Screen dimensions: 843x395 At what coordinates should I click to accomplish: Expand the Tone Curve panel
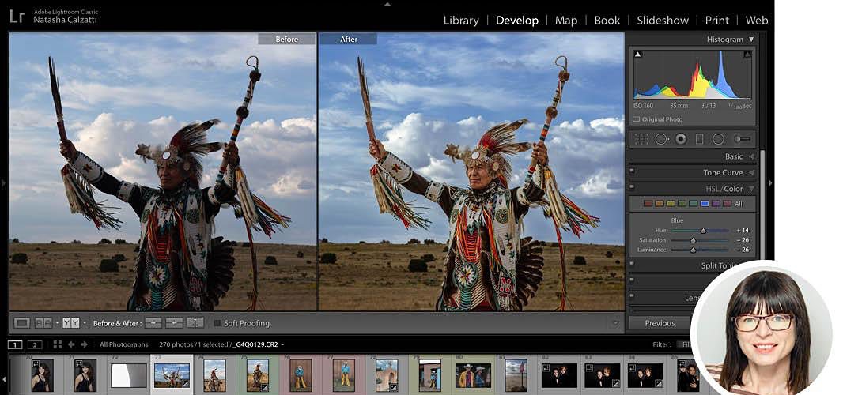pyautogui.click(x=751, y=172)
